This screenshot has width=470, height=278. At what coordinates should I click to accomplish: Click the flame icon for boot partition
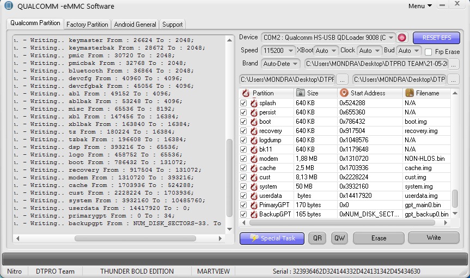[x=254, y=122]
